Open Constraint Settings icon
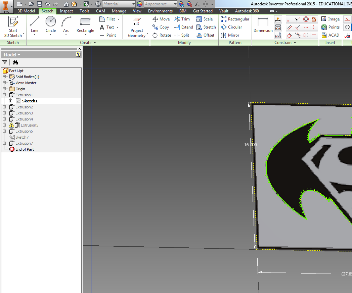Viewport: 352px width, 293px height. 278,35
